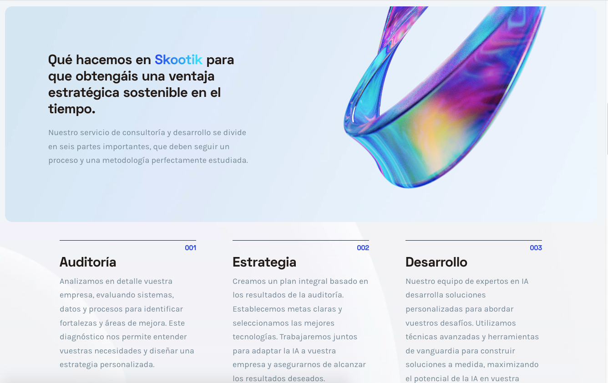Image resolution: width=608 pixels, height=383 pixels.
Task: Click the step number 002
Action: tap(363, 248)
